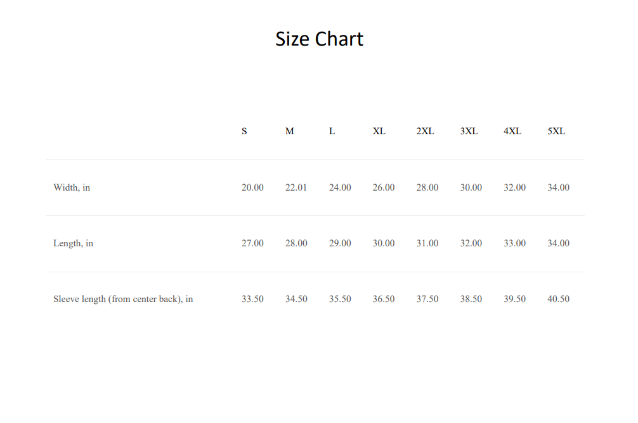This screenshot has height=423, width=638.
Task: Click the Size Chart title
Action: pos(319,39)
